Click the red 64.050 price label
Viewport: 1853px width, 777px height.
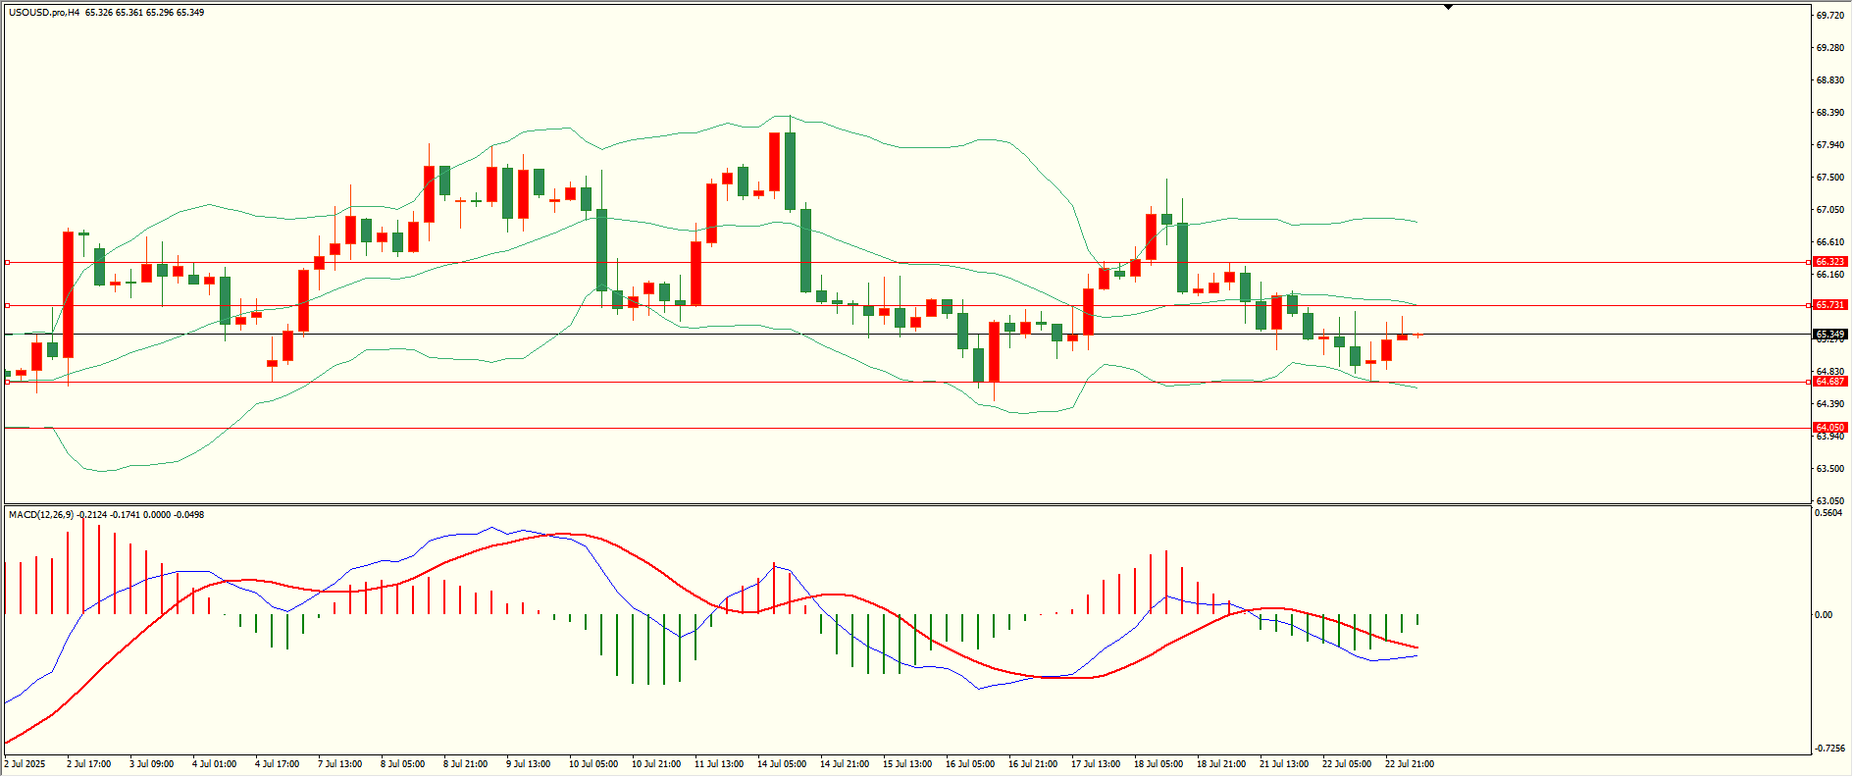point(1830,428)
